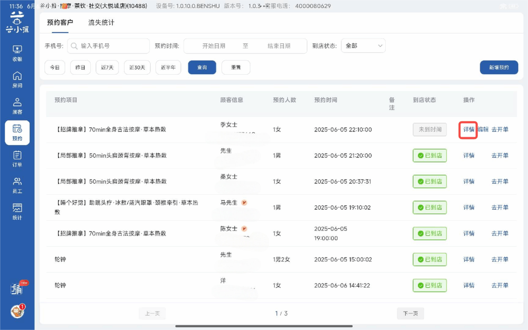Go to 下一页 next page
This screenshot has width=528, height=330.
tap(410, 313)
